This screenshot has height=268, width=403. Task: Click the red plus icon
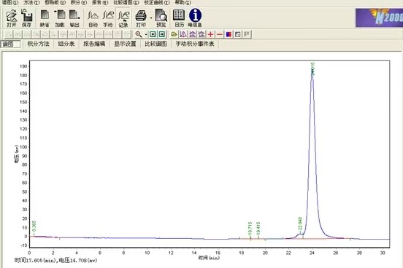(210, 34)
